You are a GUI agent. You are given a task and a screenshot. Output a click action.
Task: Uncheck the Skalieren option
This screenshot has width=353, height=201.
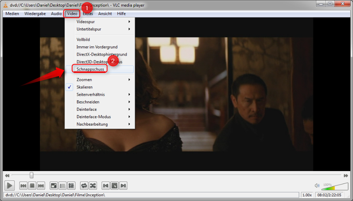tap(100, 87)
